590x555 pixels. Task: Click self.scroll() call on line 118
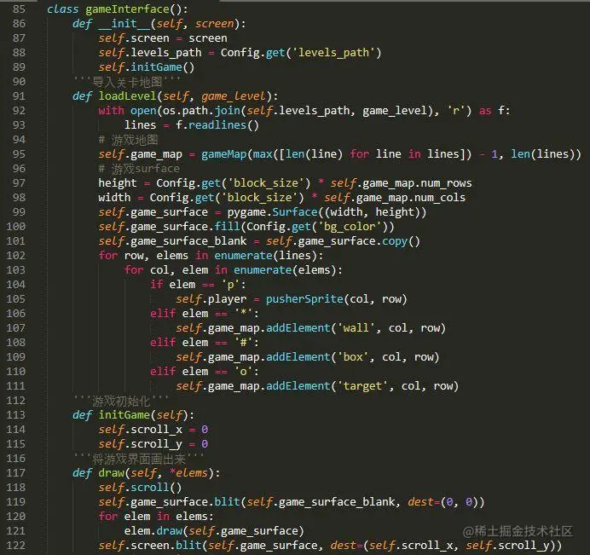coord(140,488)
